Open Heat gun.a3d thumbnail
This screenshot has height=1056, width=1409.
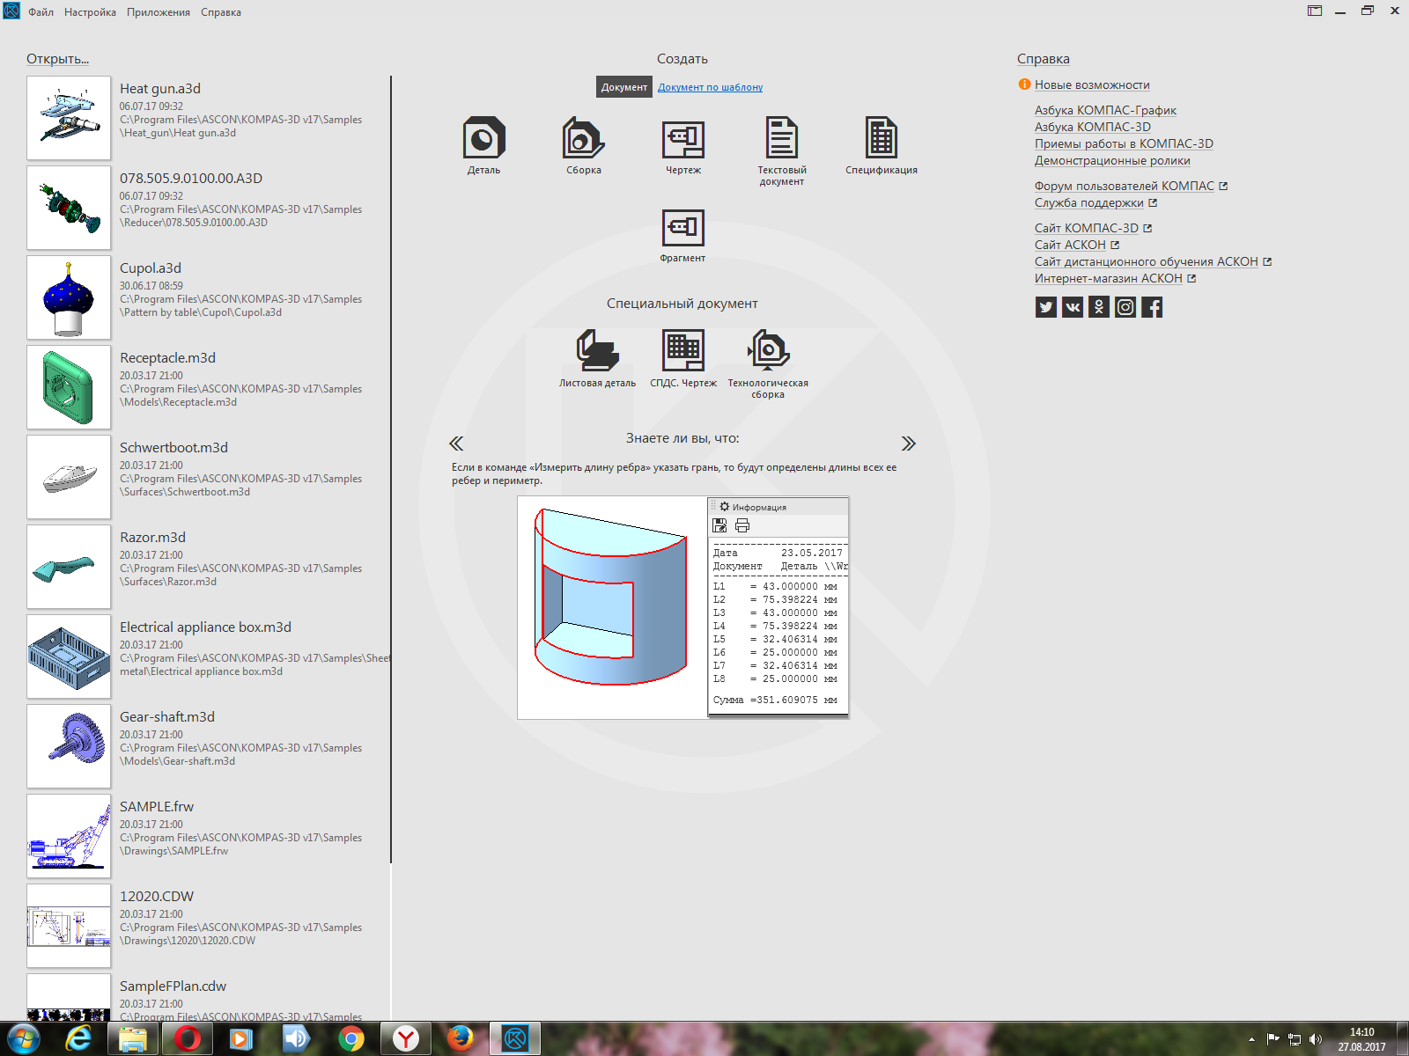(x=69, y=118)
